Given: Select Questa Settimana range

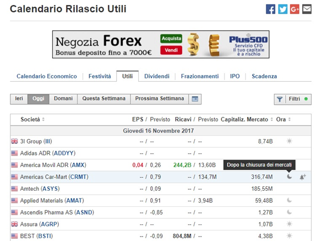Looking at the screenshot, I should 104,99.
